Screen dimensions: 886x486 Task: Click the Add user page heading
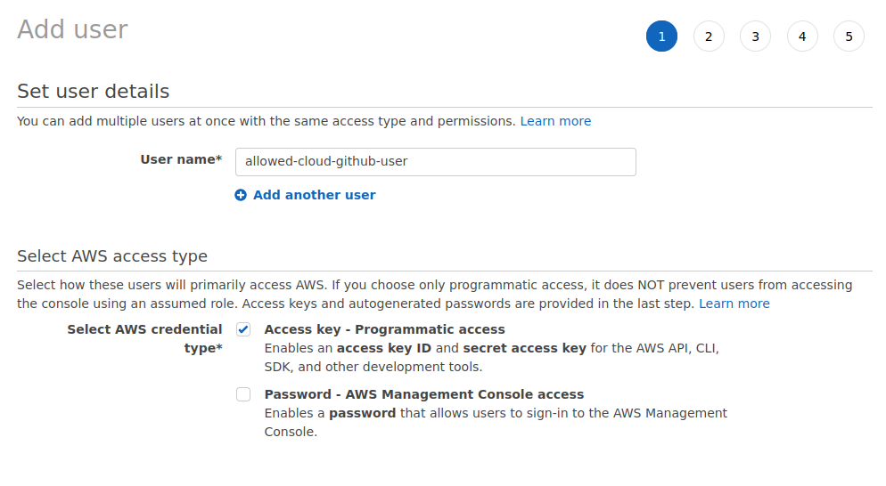point(73,29)
